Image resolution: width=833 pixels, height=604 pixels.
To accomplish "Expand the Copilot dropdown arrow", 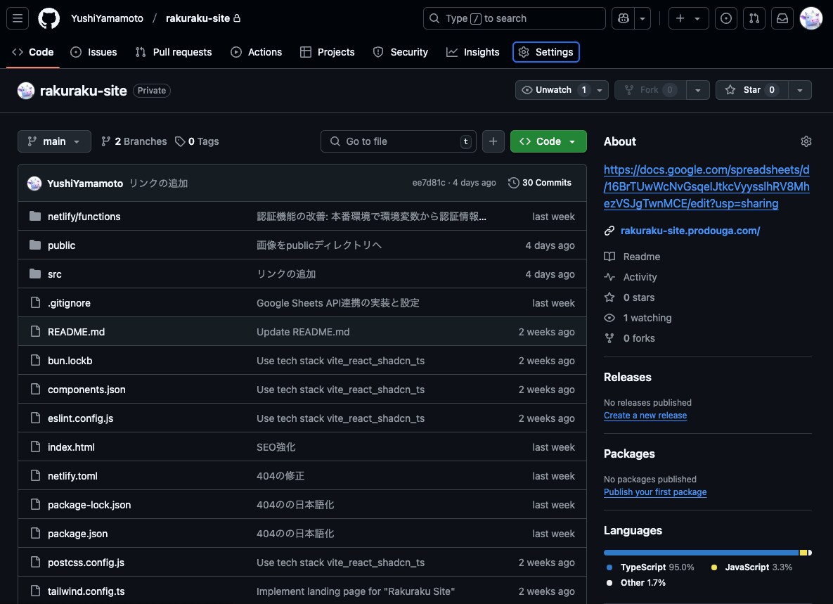I will [x=642, y=18].
